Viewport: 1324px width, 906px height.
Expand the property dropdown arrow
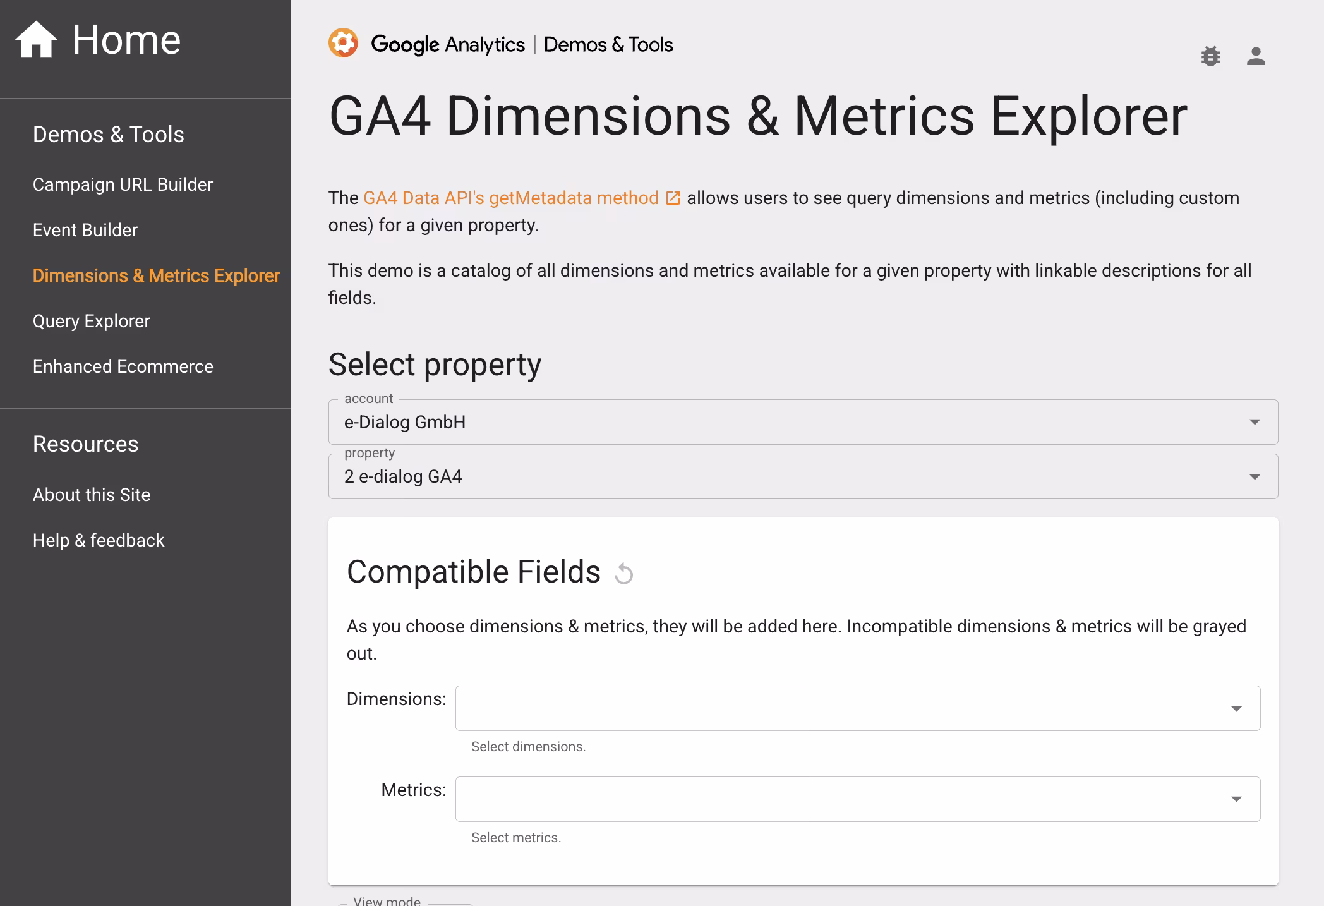point(1255,476)
